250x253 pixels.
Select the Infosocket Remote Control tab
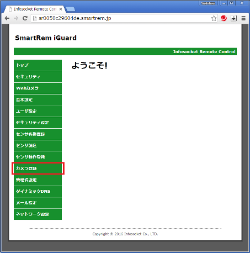tap(35, 9)
